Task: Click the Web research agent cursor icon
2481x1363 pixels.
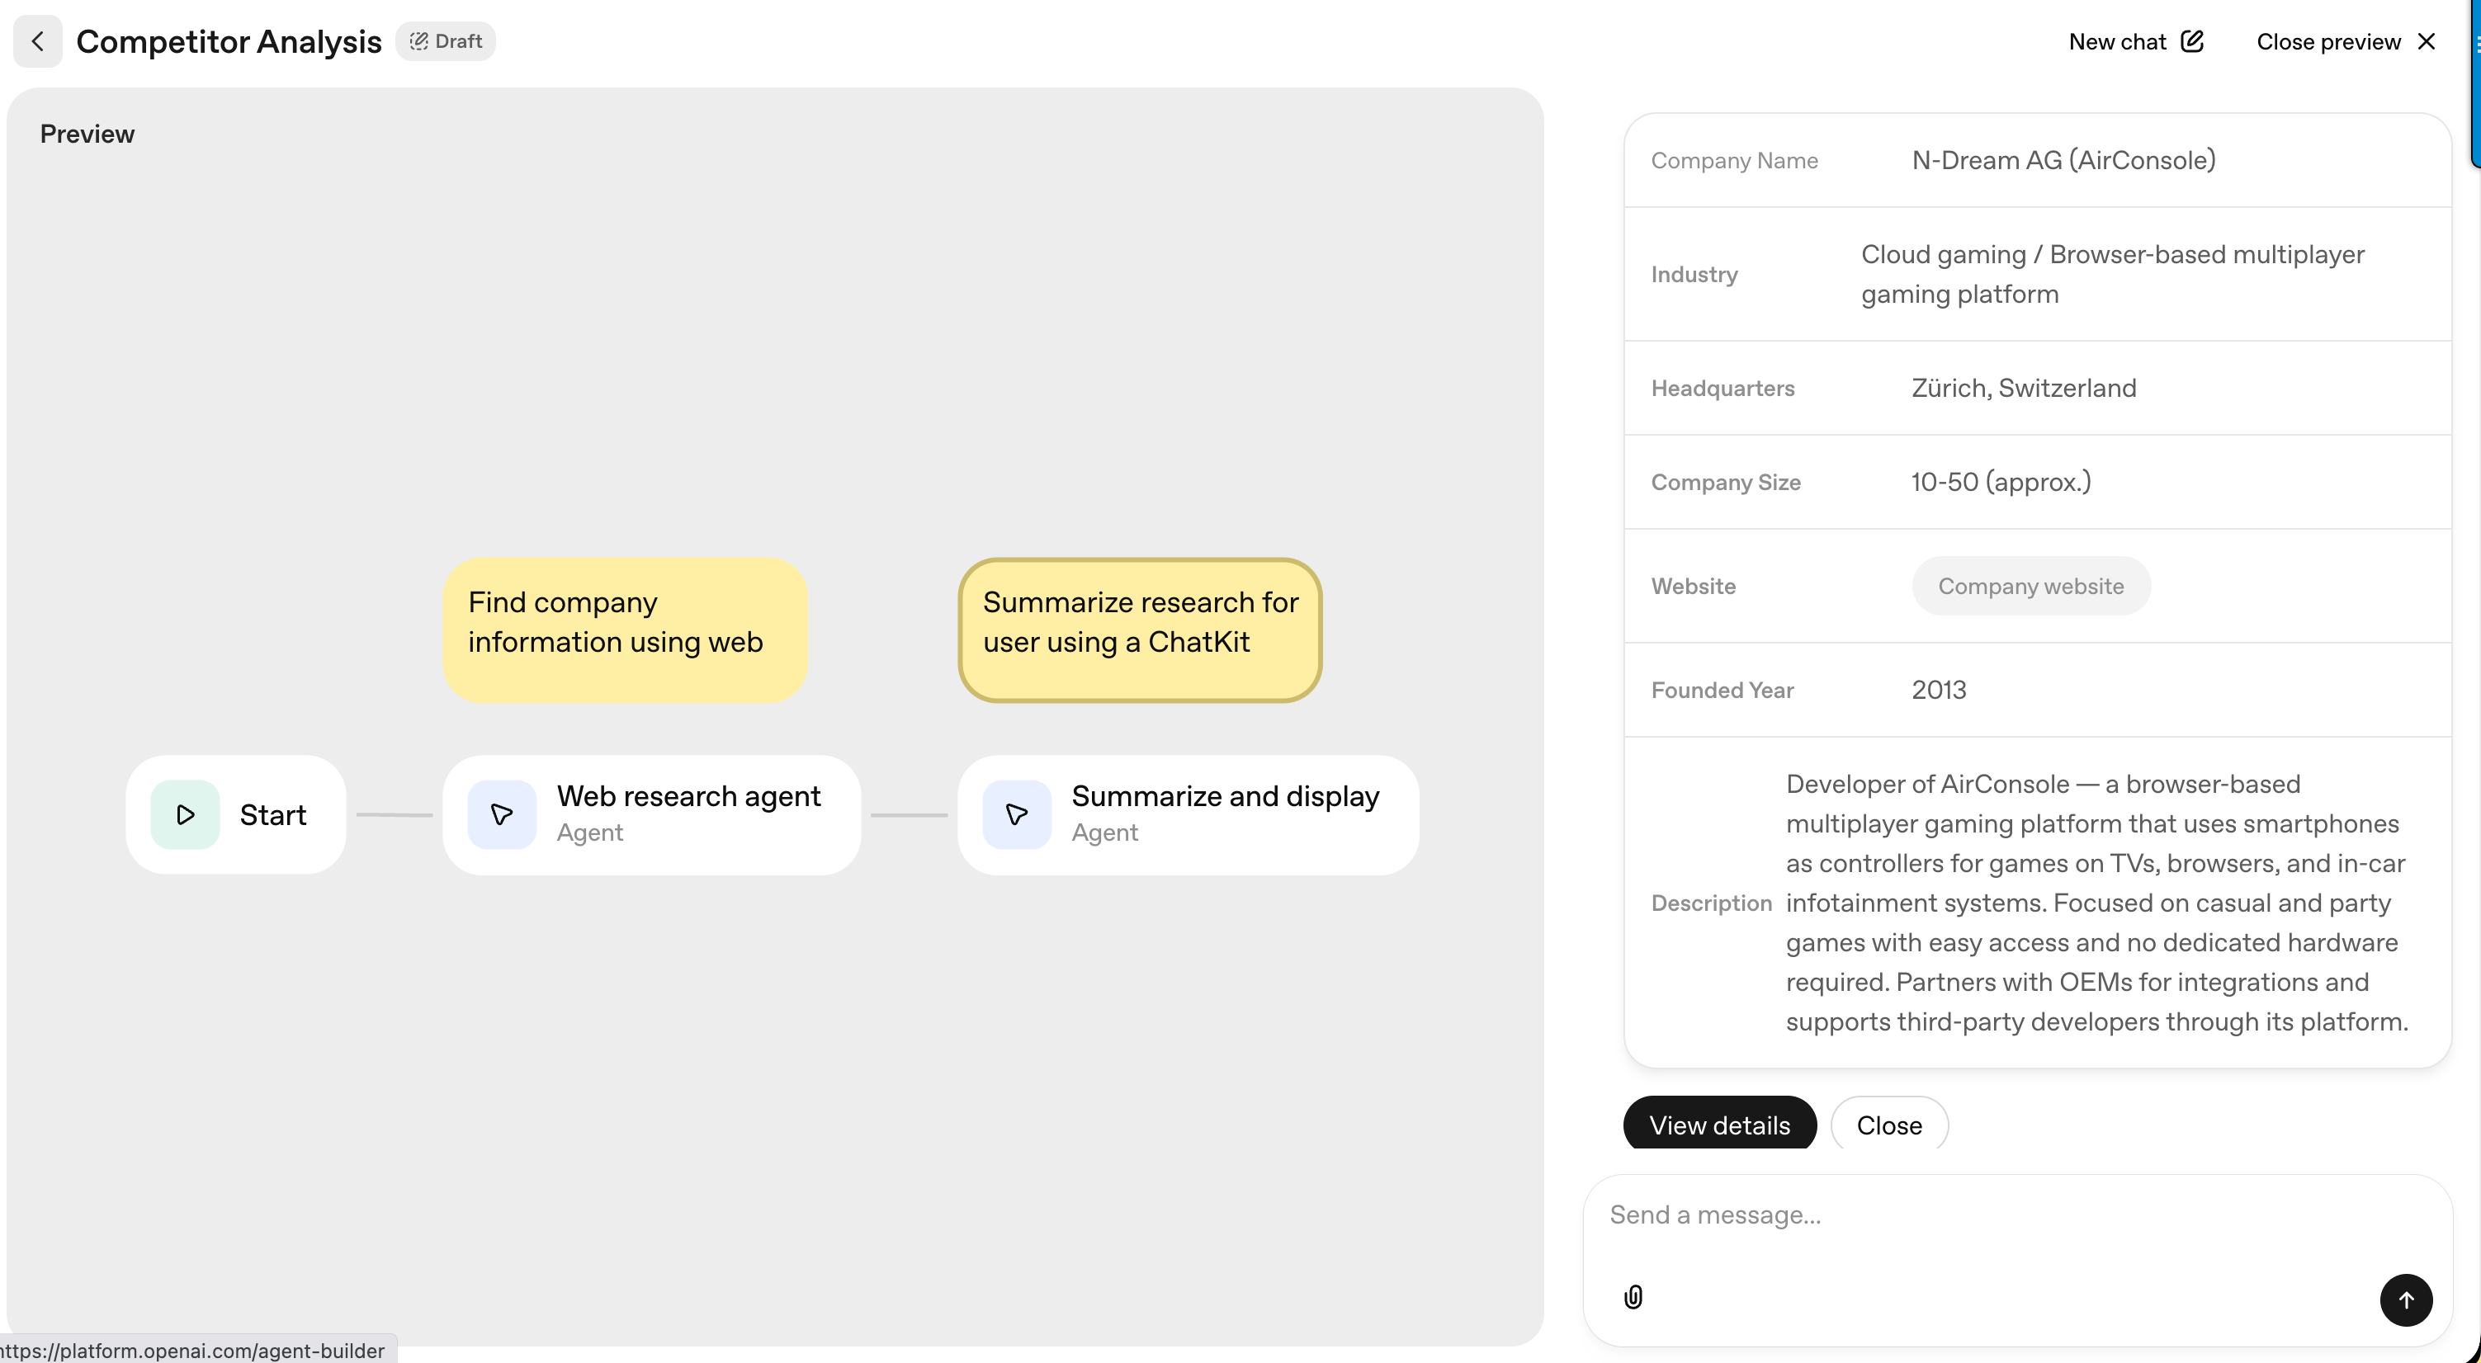Action: tap(502, 814)
